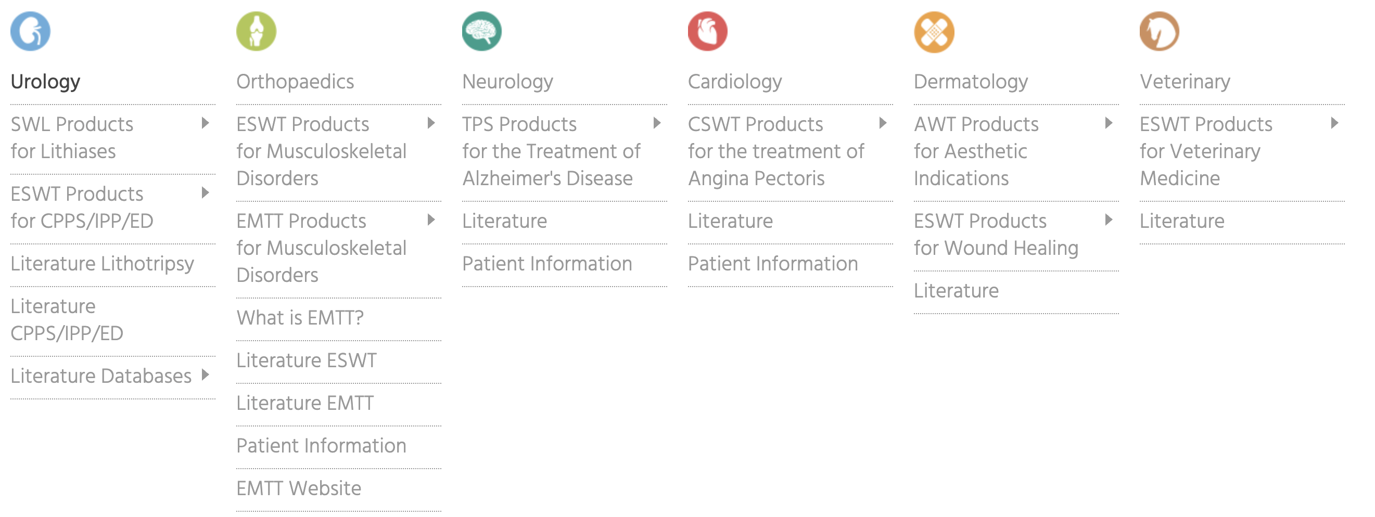Open the Urology heading
This screenshot has height=517, width=1375.
tap(45, 82)
